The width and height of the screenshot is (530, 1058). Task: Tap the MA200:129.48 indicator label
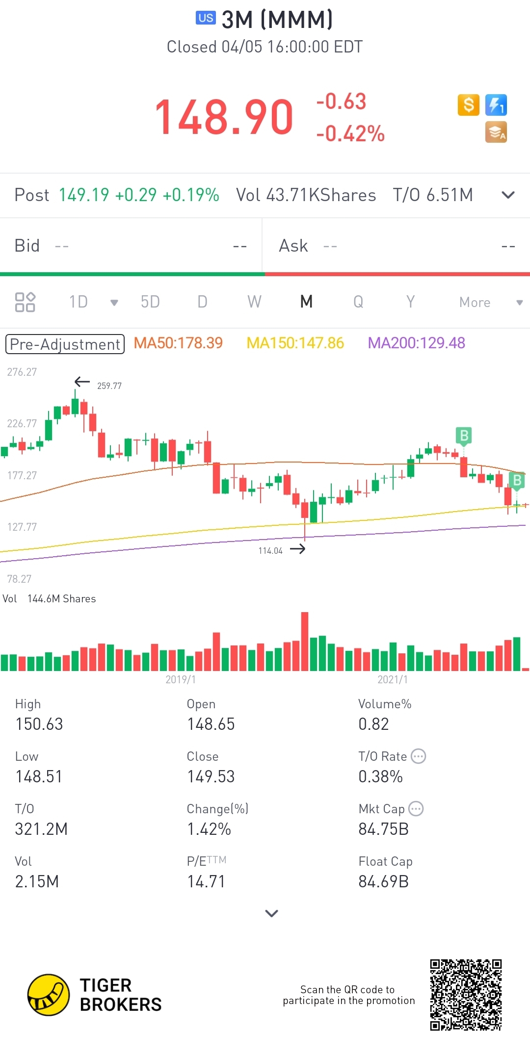(x=417, y=343)
